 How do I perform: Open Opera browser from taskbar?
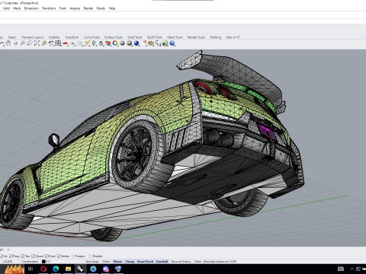tap(43, 269)
